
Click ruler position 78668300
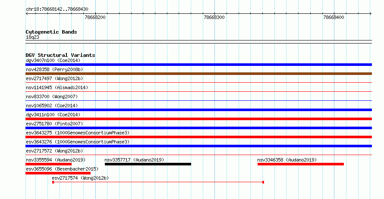(214, 17)
